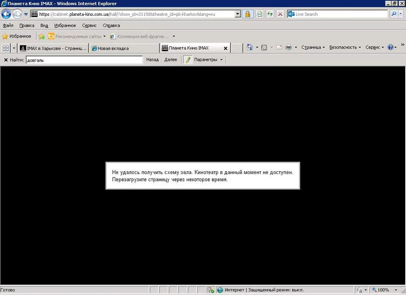This screenshot has height=295, width=406.
Task: Click the Internet Explorer title bar icon
Action: pyautogui.click(x=4, y=4)
